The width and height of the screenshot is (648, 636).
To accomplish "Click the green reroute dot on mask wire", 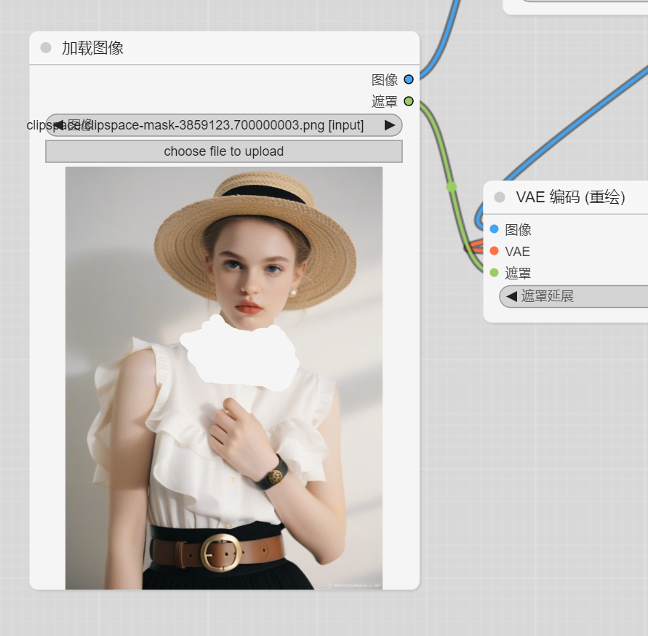I will click(452, 186).
